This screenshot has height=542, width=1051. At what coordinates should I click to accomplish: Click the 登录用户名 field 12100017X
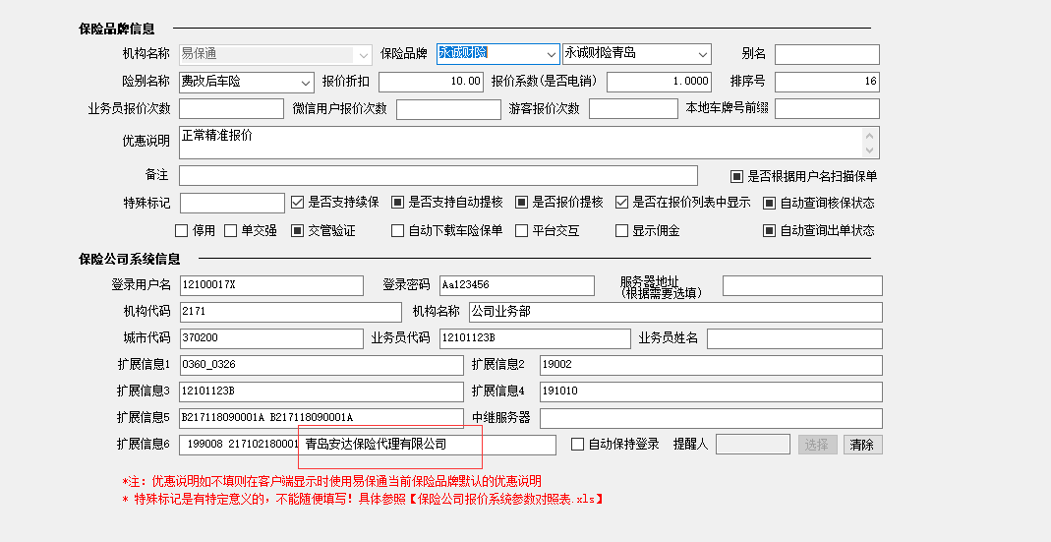point(271,285)
